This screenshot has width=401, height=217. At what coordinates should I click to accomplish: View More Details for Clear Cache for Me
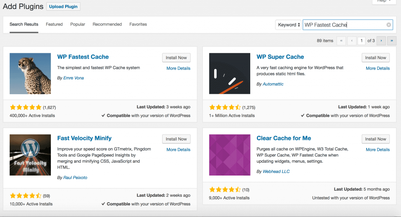point(378,150)
